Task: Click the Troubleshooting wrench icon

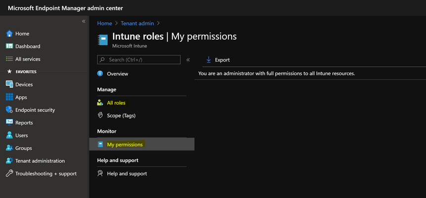Action: pos(9,174)
